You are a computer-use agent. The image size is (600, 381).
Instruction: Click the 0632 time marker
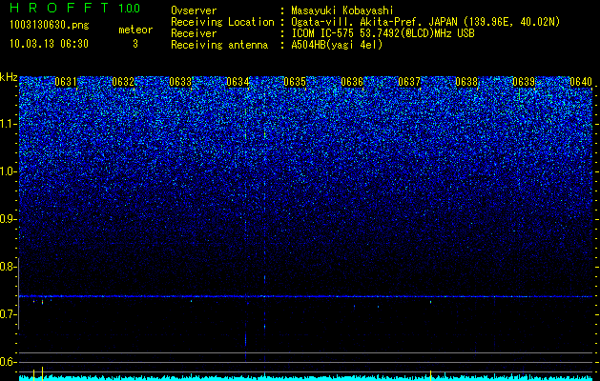pyautogui.click(x=123, y=82)
